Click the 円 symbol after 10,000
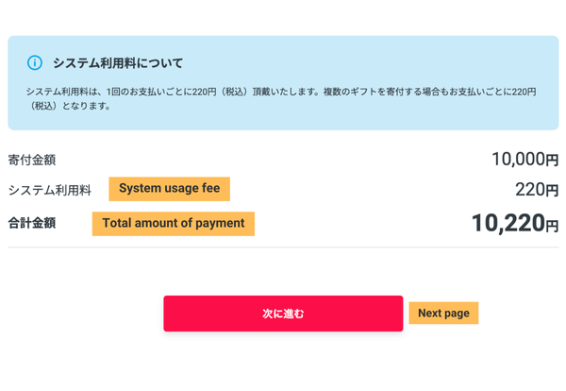Screen dimensions: 566x391 tap(553, 161)
